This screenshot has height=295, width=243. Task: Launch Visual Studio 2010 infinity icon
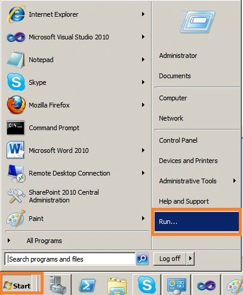[x=16, y=37]
